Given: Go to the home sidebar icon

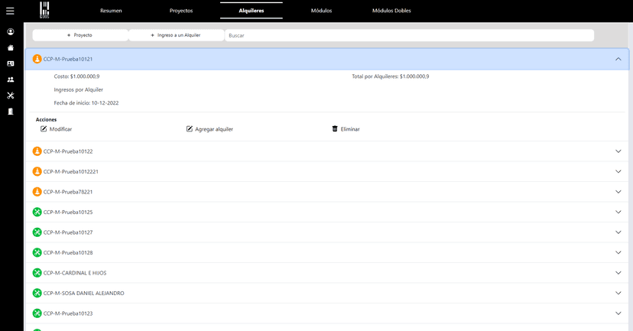Looking at the screenshot, I should point(11,47).
